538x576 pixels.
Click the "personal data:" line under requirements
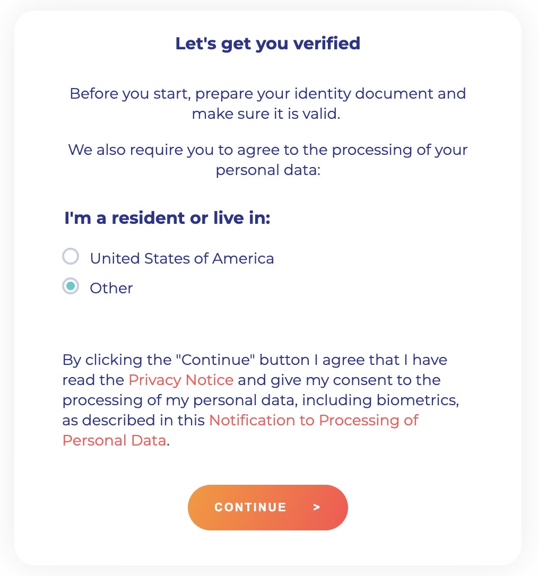(x=268, y=171)
